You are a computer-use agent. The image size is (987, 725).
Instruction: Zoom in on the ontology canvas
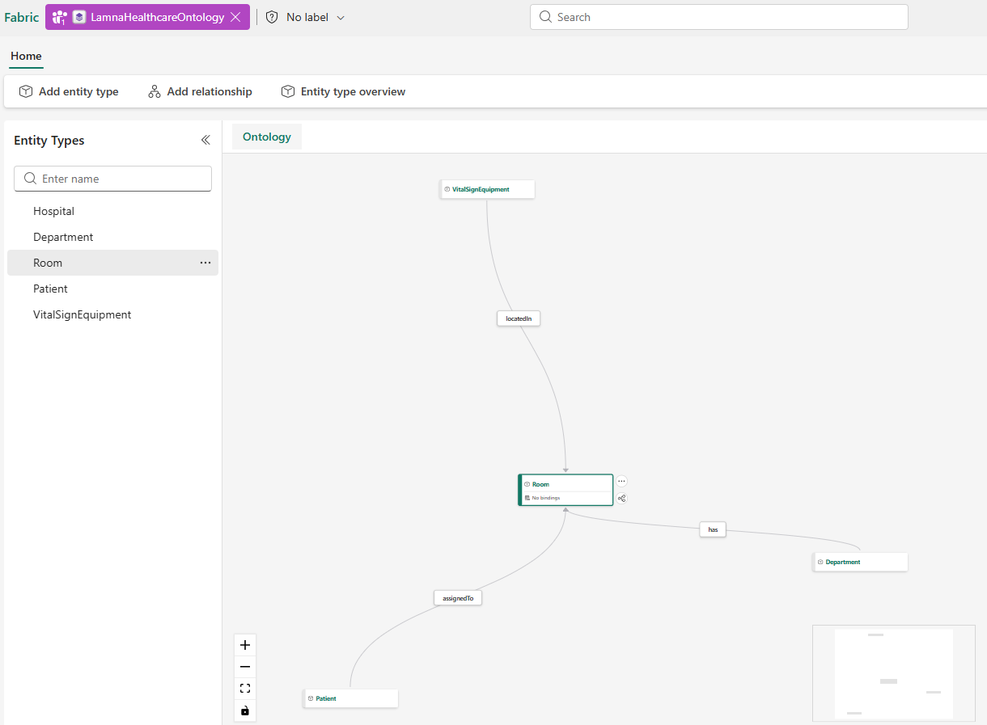pos(245,644)
